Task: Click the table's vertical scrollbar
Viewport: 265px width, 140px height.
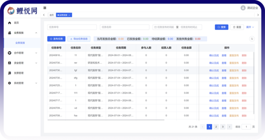Action: [x=254, y=83]
